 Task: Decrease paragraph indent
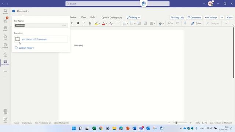click(139, 23)
